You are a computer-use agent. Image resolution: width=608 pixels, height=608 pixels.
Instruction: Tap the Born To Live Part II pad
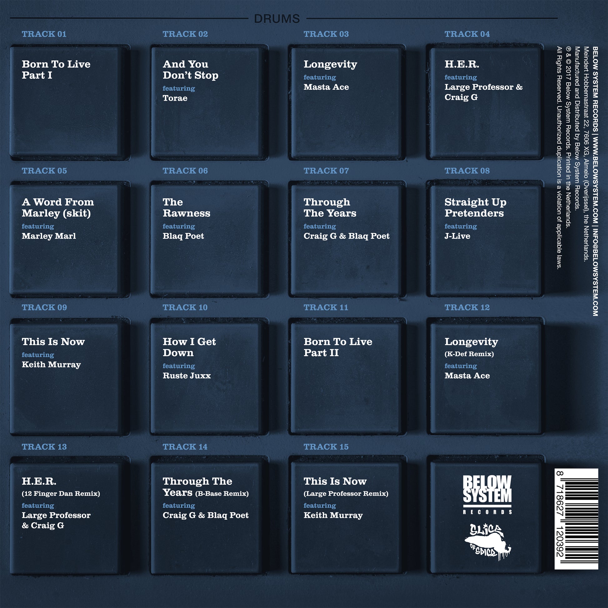pos(347,377)
